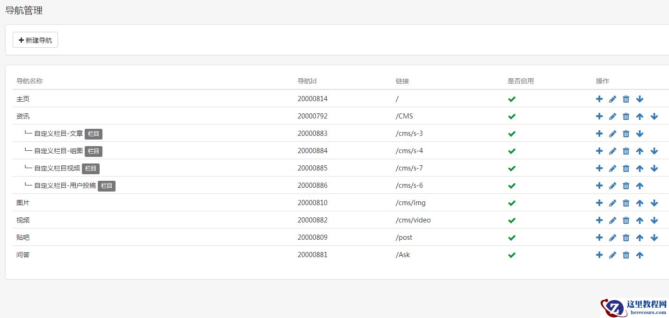Click the 新建导航 button
The height and width of the screenshot is (318, 669).
(x=35, y=40)
